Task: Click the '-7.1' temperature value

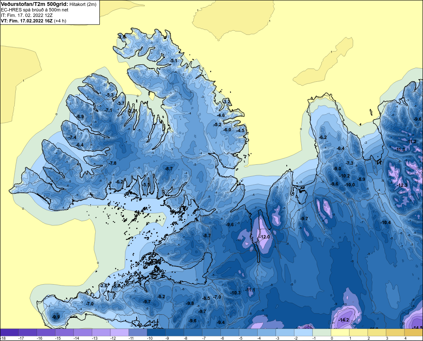Action: pyautogui.click(x=108, y=110)
